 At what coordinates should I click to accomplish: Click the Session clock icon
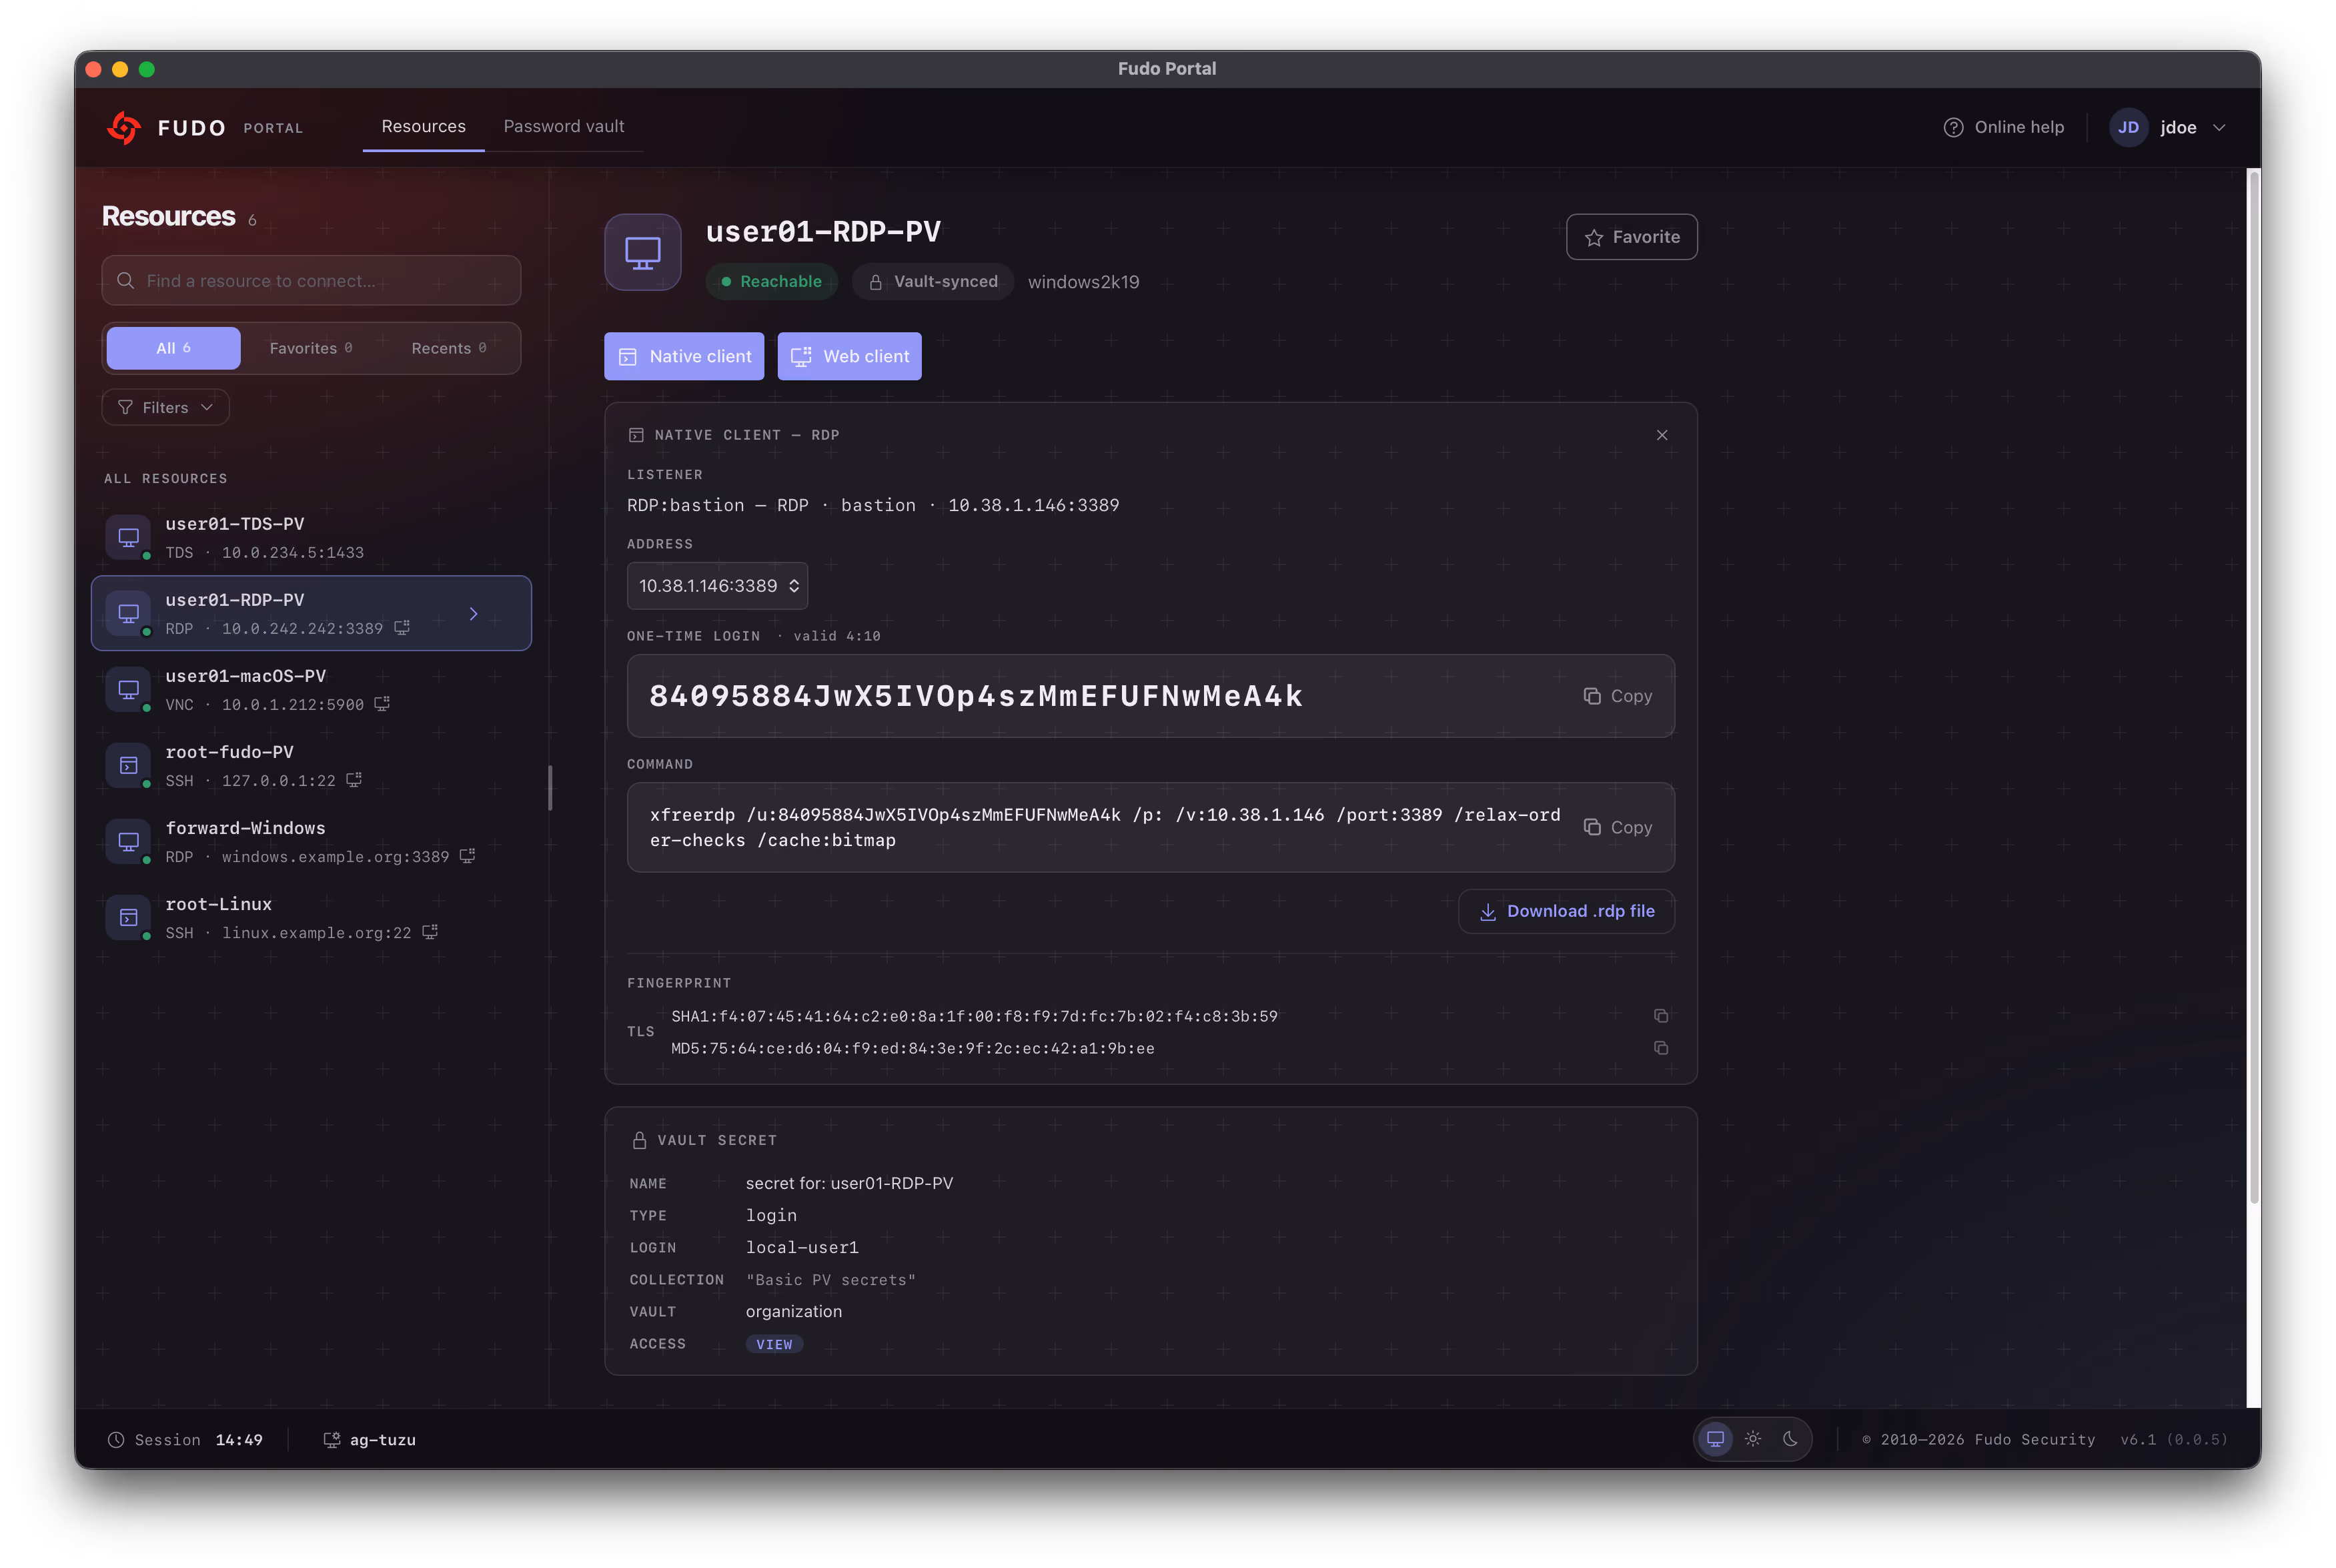(x=116, y=1440)
